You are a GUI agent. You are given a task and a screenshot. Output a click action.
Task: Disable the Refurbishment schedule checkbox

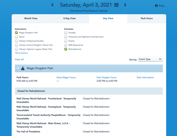pos(66,49)
